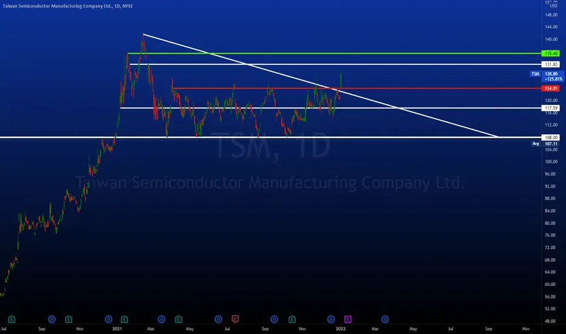Select the 108.00 support level label
The image size is (566, 334).
pyautogui.click(x=551, y=138)
